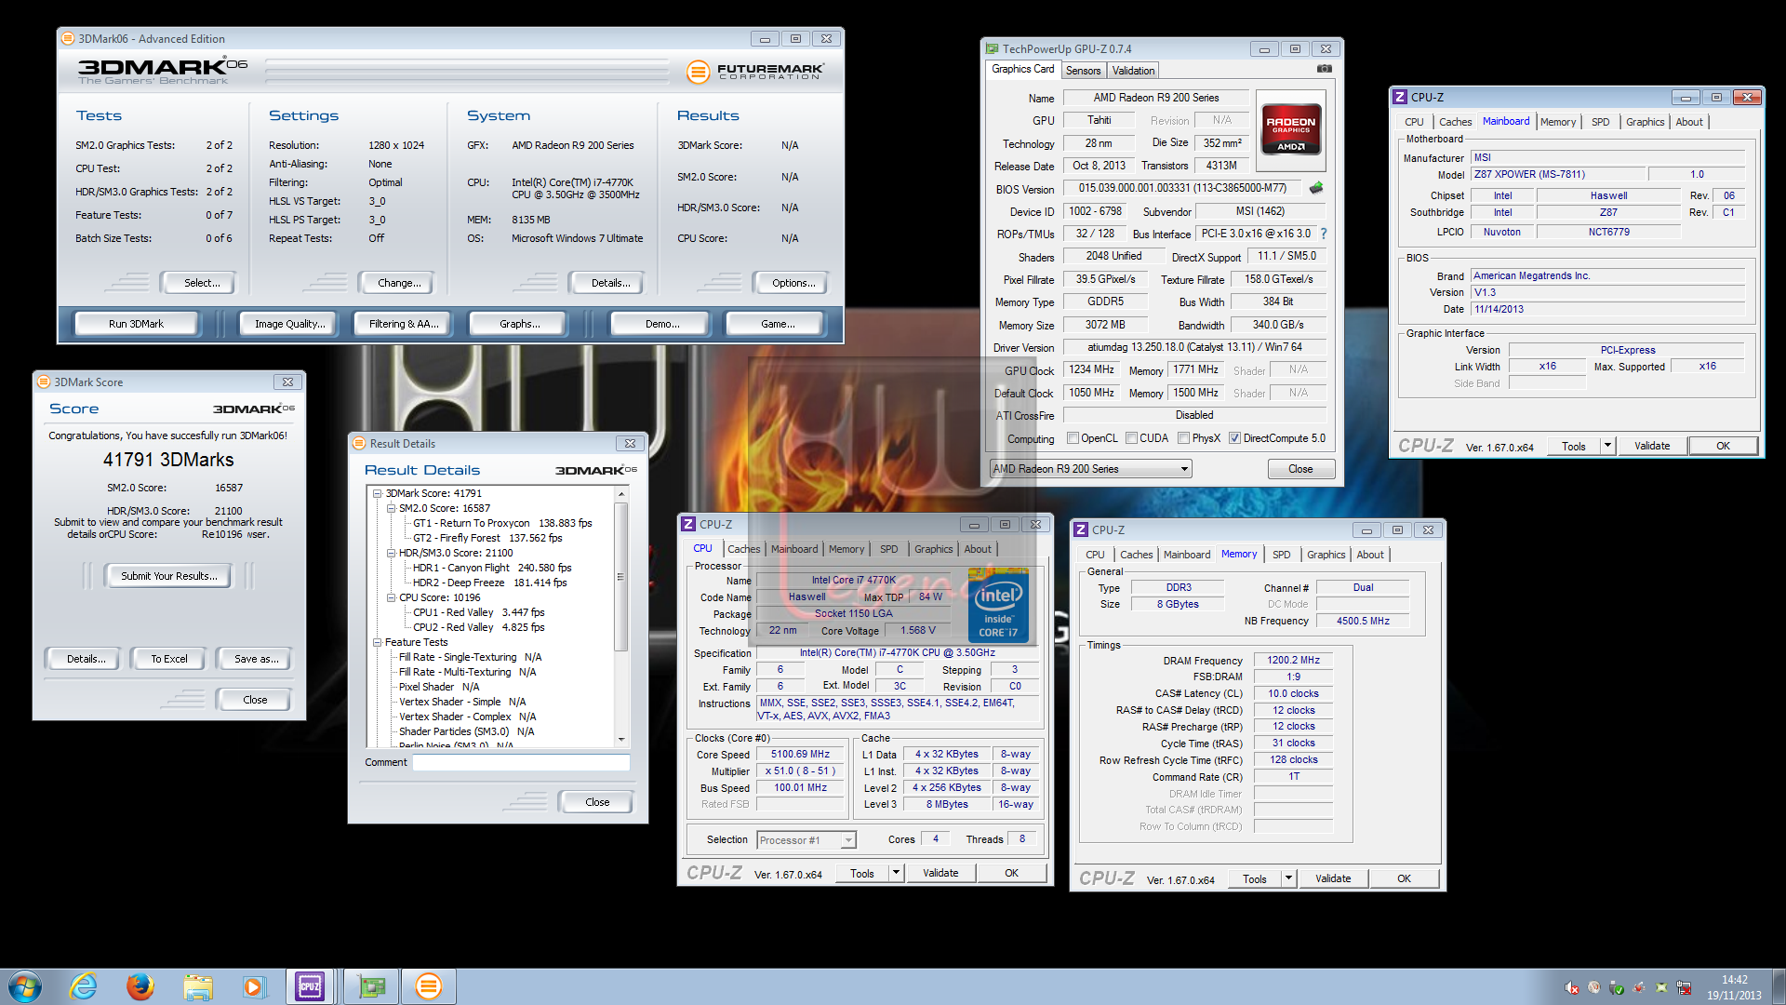Click muted volume speaker tray icon

1572,987
